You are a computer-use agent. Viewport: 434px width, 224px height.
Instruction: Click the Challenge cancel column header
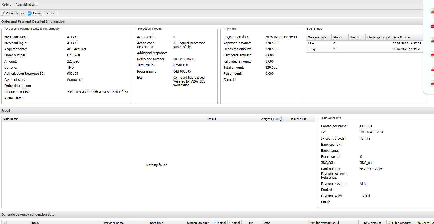378,37
